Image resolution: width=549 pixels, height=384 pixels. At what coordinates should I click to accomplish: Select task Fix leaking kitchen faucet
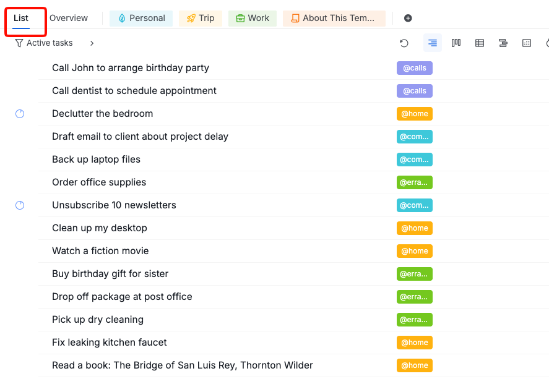(110, 343)
